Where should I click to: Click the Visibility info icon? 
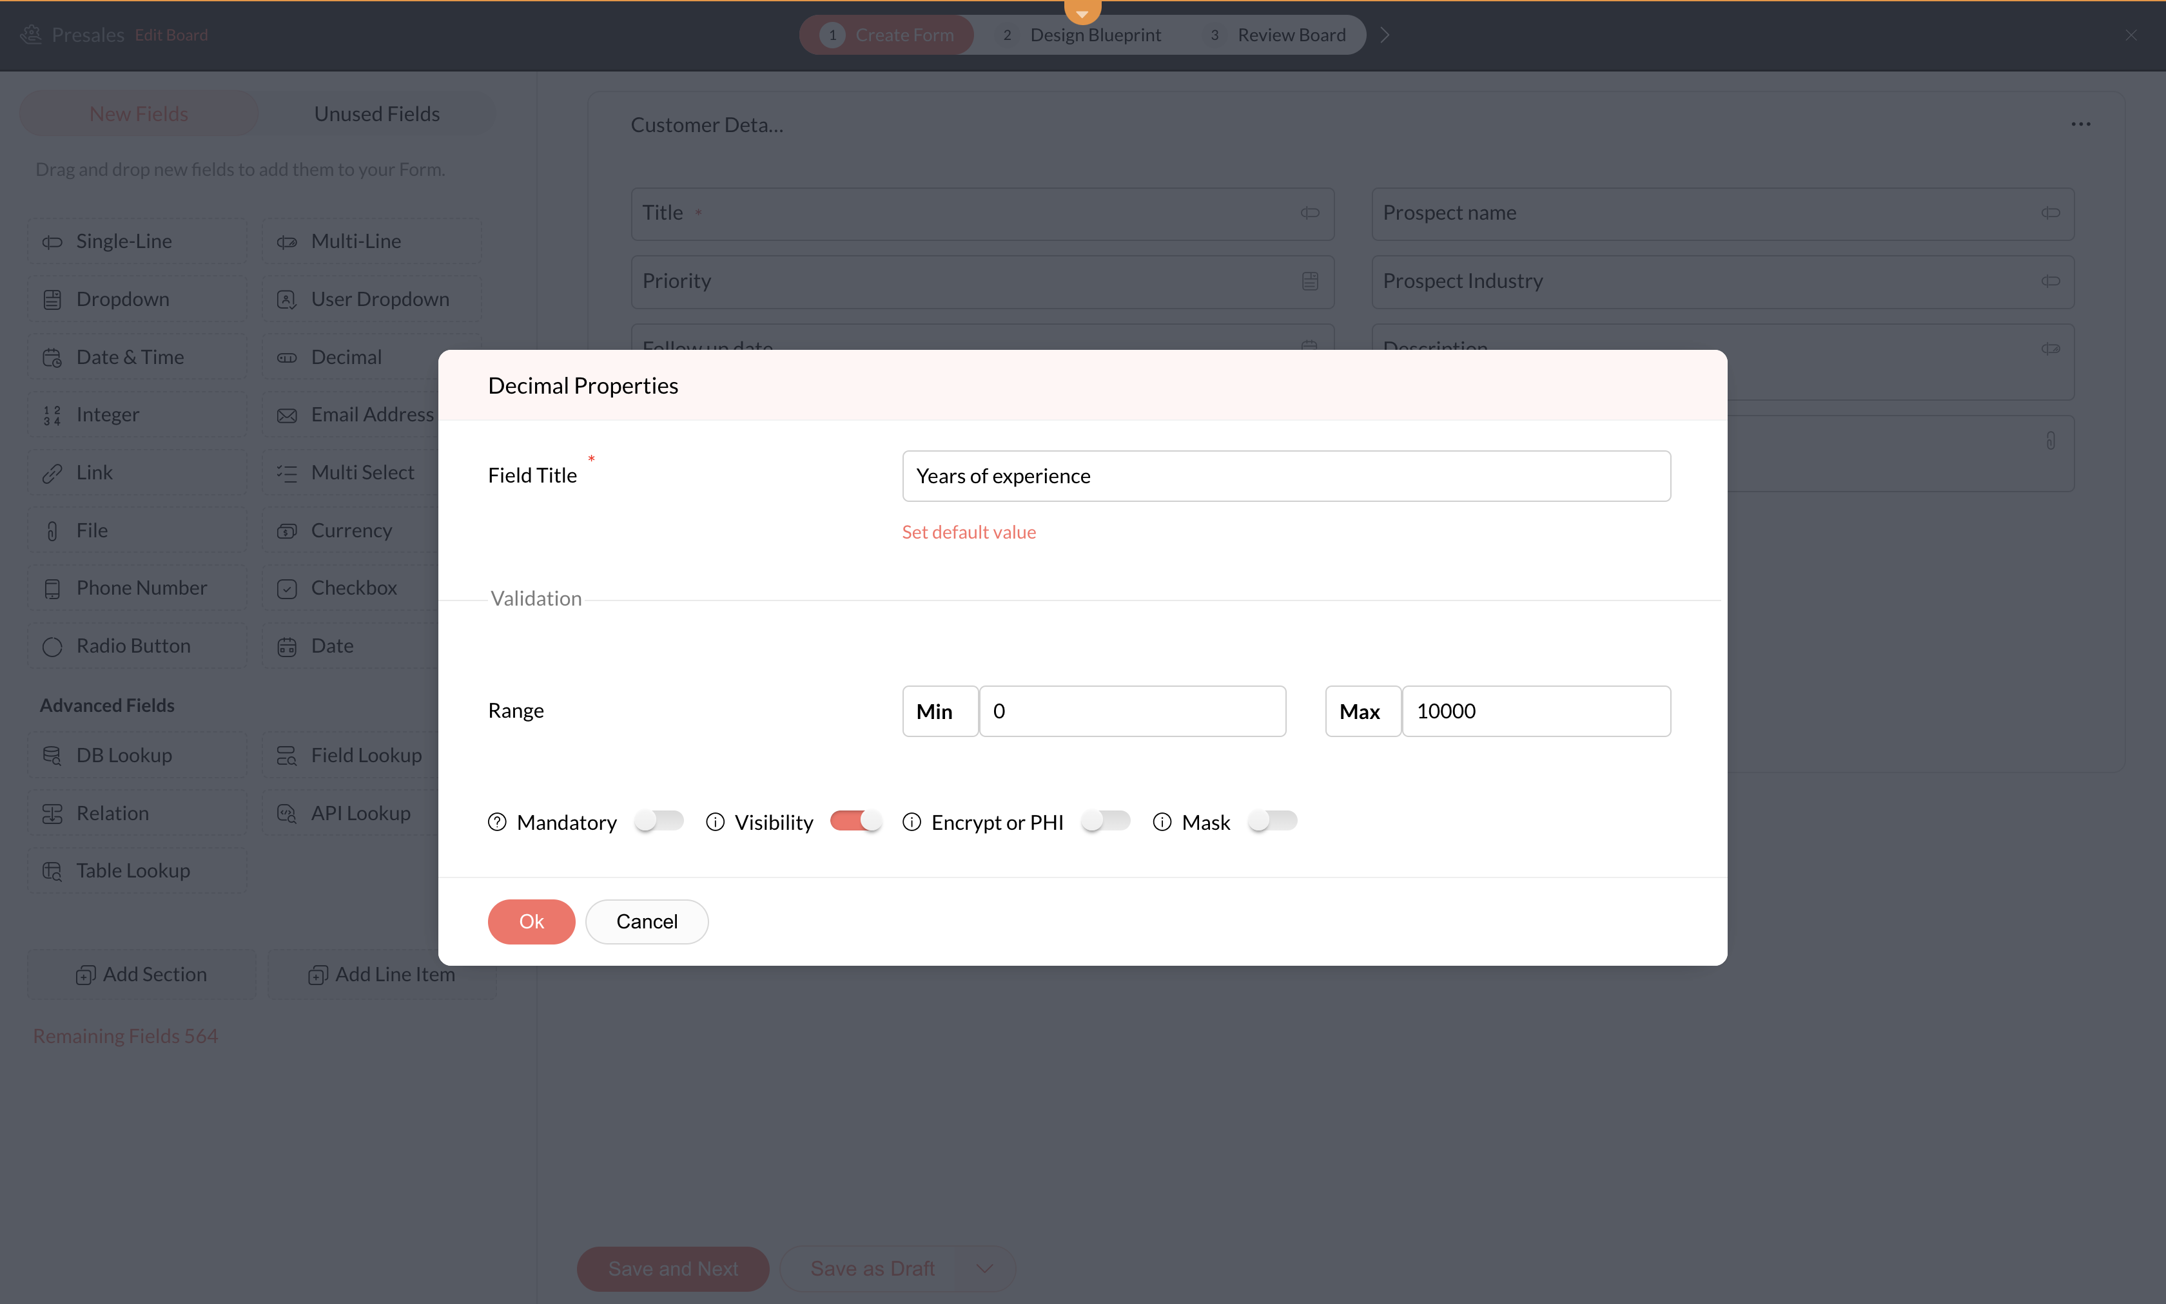[715, 821]
